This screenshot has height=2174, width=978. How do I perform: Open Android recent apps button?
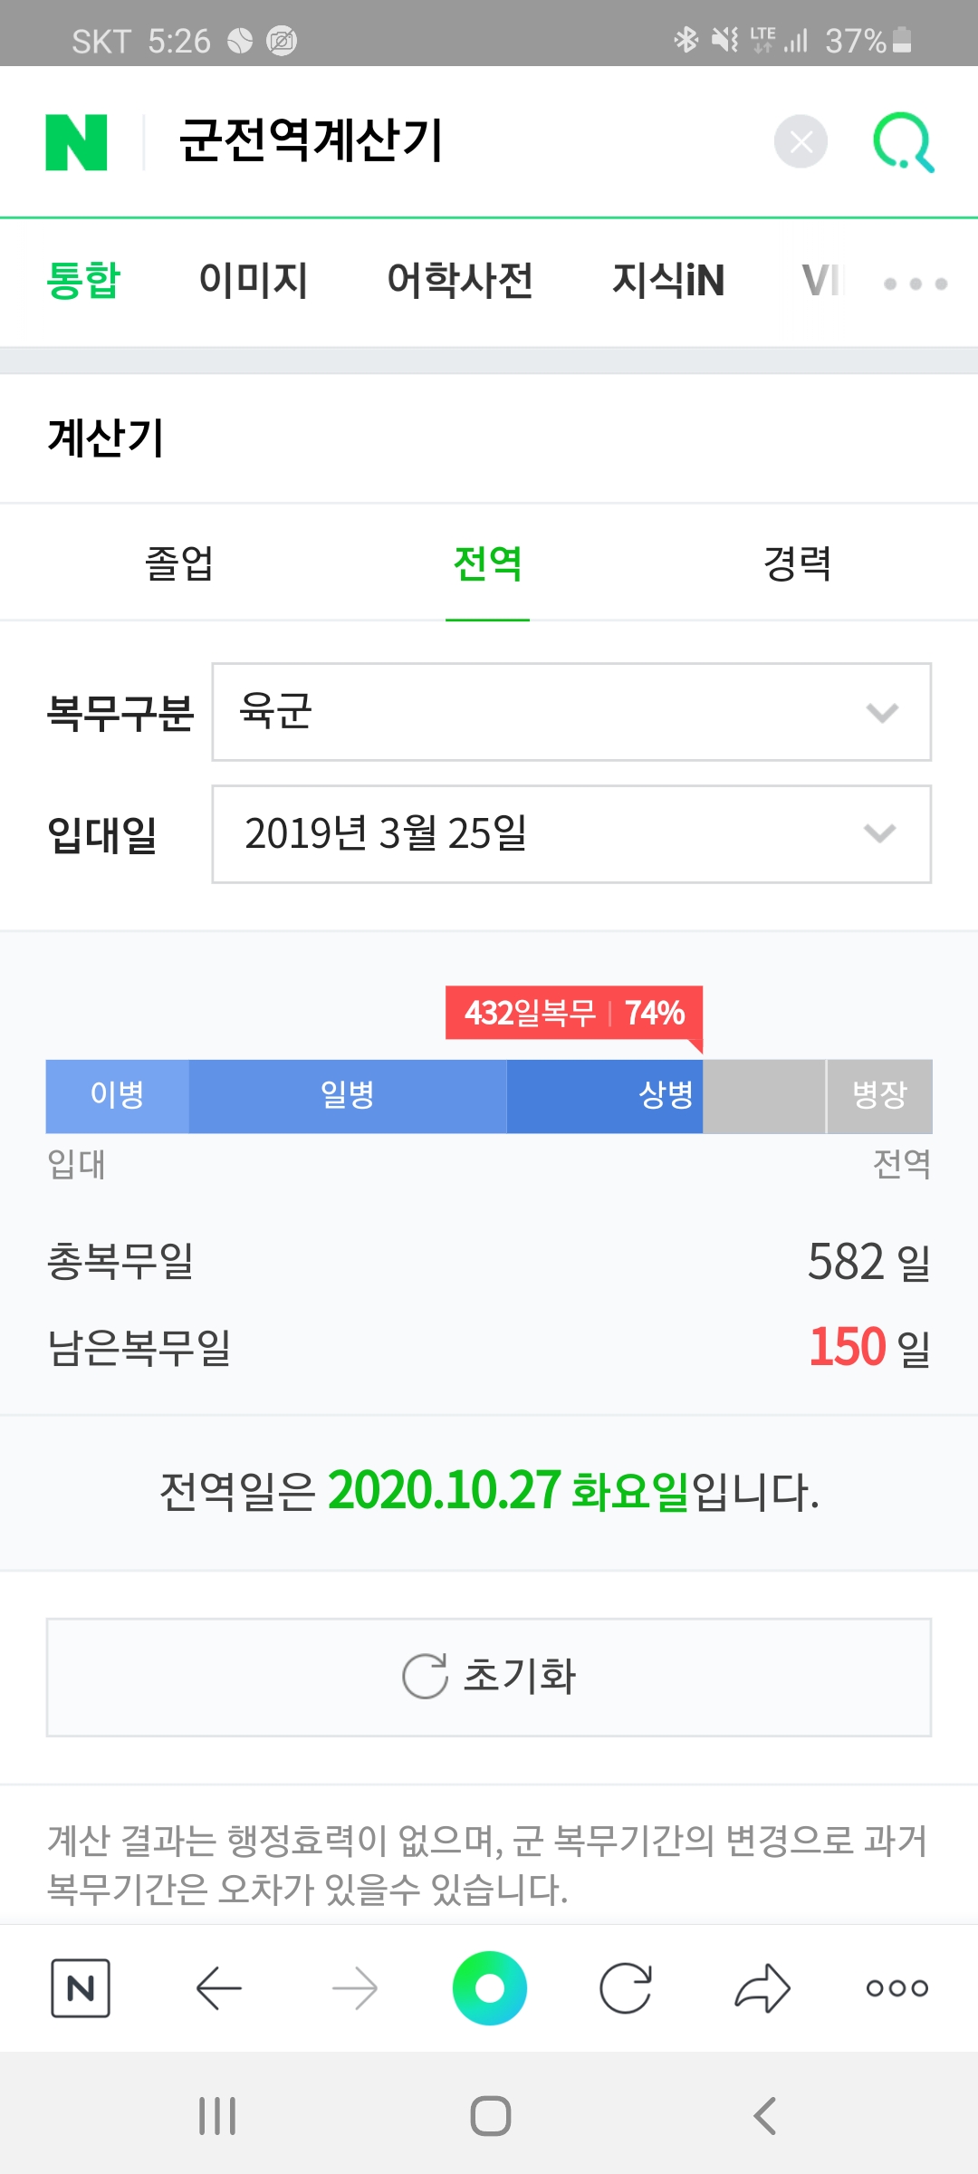[x=217, y=2116]
